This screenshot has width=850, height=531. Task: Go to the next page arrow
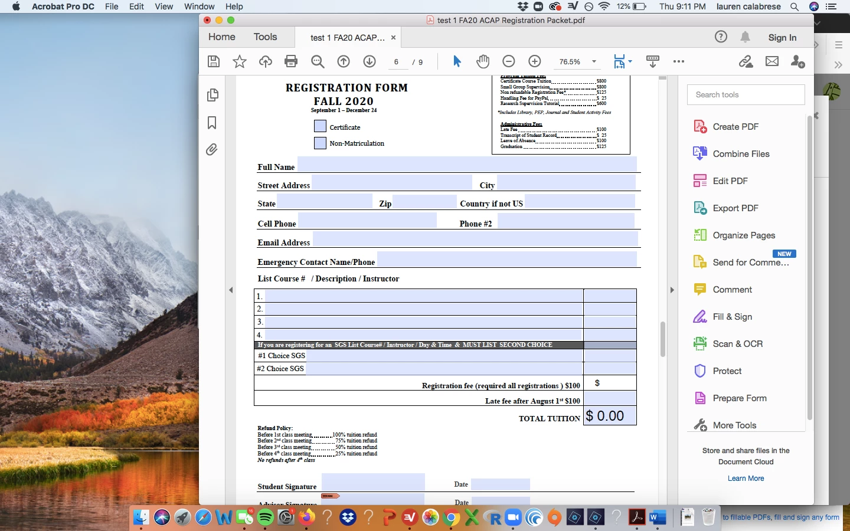click(370, 61)
